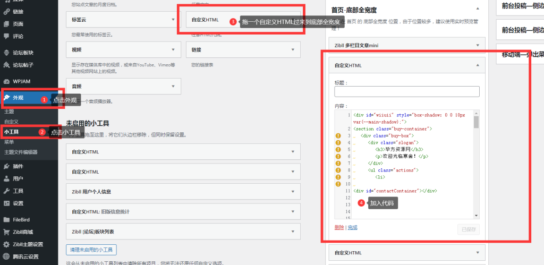The width and height of the screenshot is (544, 265).
Task: Click the 删除 link in the HTML widget
Action: point(339,227)
